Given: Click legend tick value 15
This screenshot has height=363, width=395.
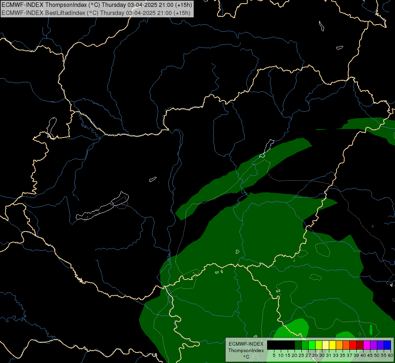Looking at the screenshot, I should [288, 355].
